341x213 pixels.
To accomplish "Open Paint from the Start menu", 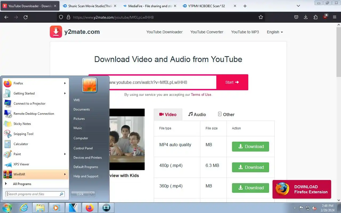I will point(35,154).
